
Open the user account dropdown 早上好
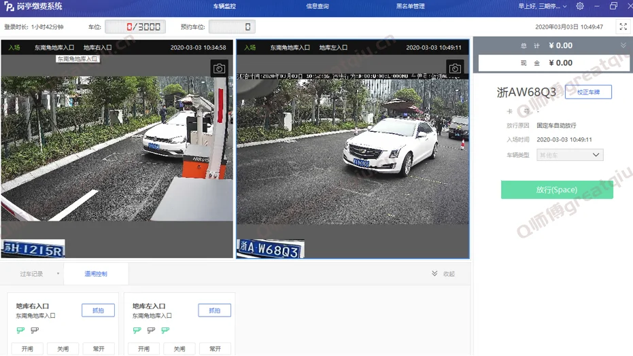pos(542,7)
